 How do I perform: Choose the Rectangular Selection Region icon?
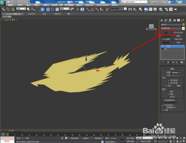point(38,9)
